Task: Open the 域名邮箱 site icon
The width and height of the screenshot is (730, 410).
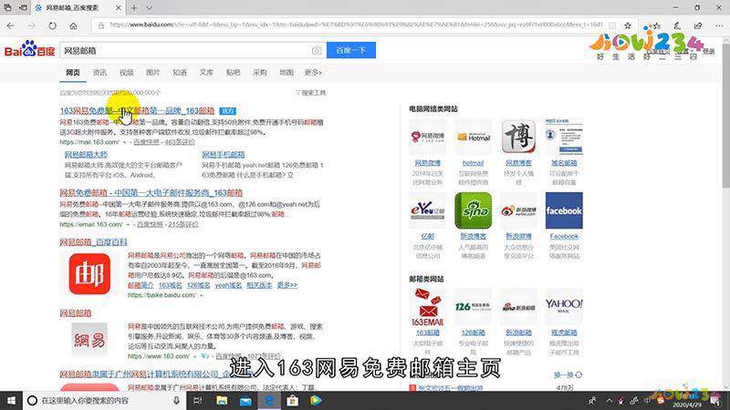Action: pos(564,137)
